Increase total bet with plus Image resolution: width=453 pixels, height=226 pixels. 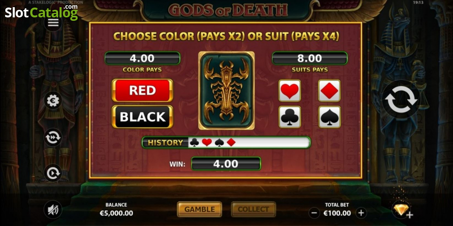(361, 213)
